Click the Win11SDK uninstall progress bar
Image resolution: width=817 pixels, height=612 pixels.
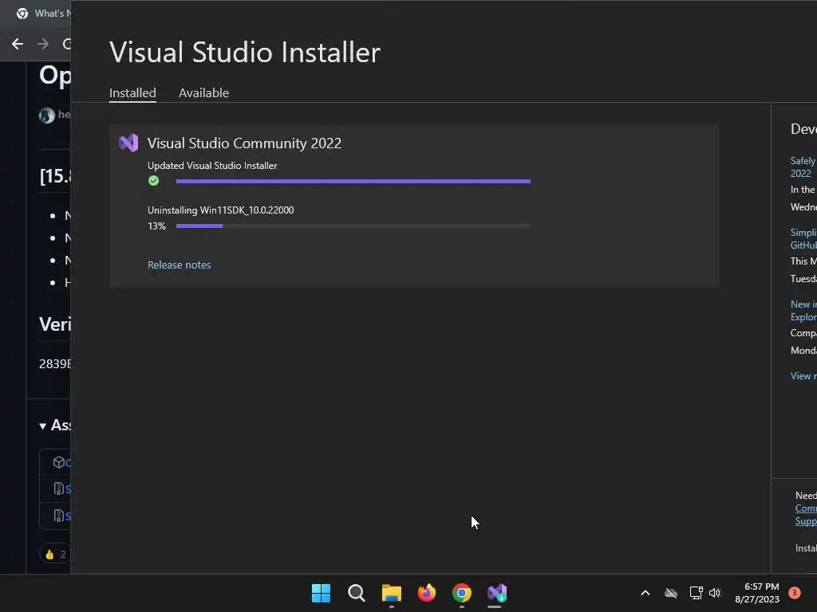click(353, 226)
